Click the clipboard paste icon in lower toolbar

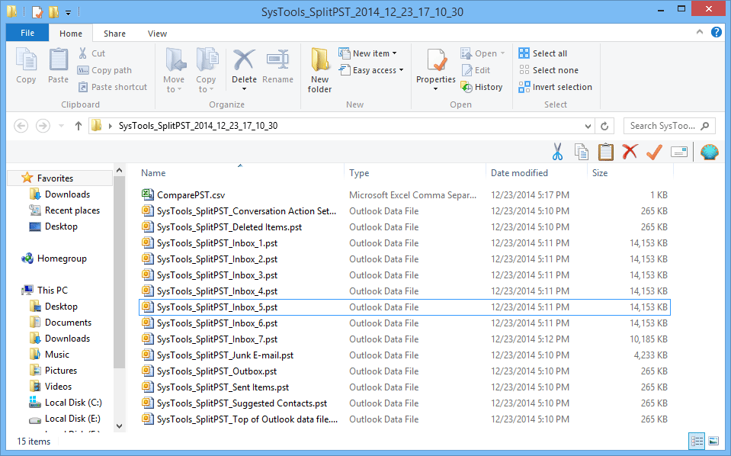coord(605,152)
